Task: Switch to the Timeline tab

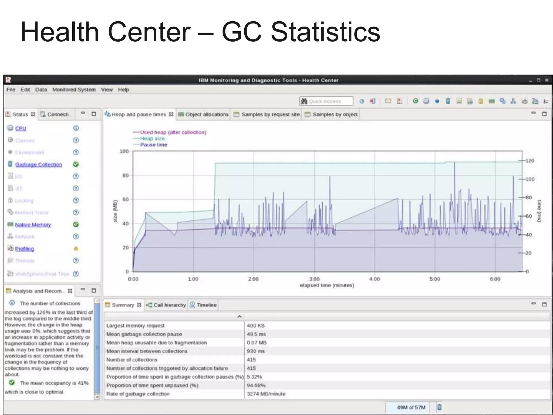Action: 203,305
